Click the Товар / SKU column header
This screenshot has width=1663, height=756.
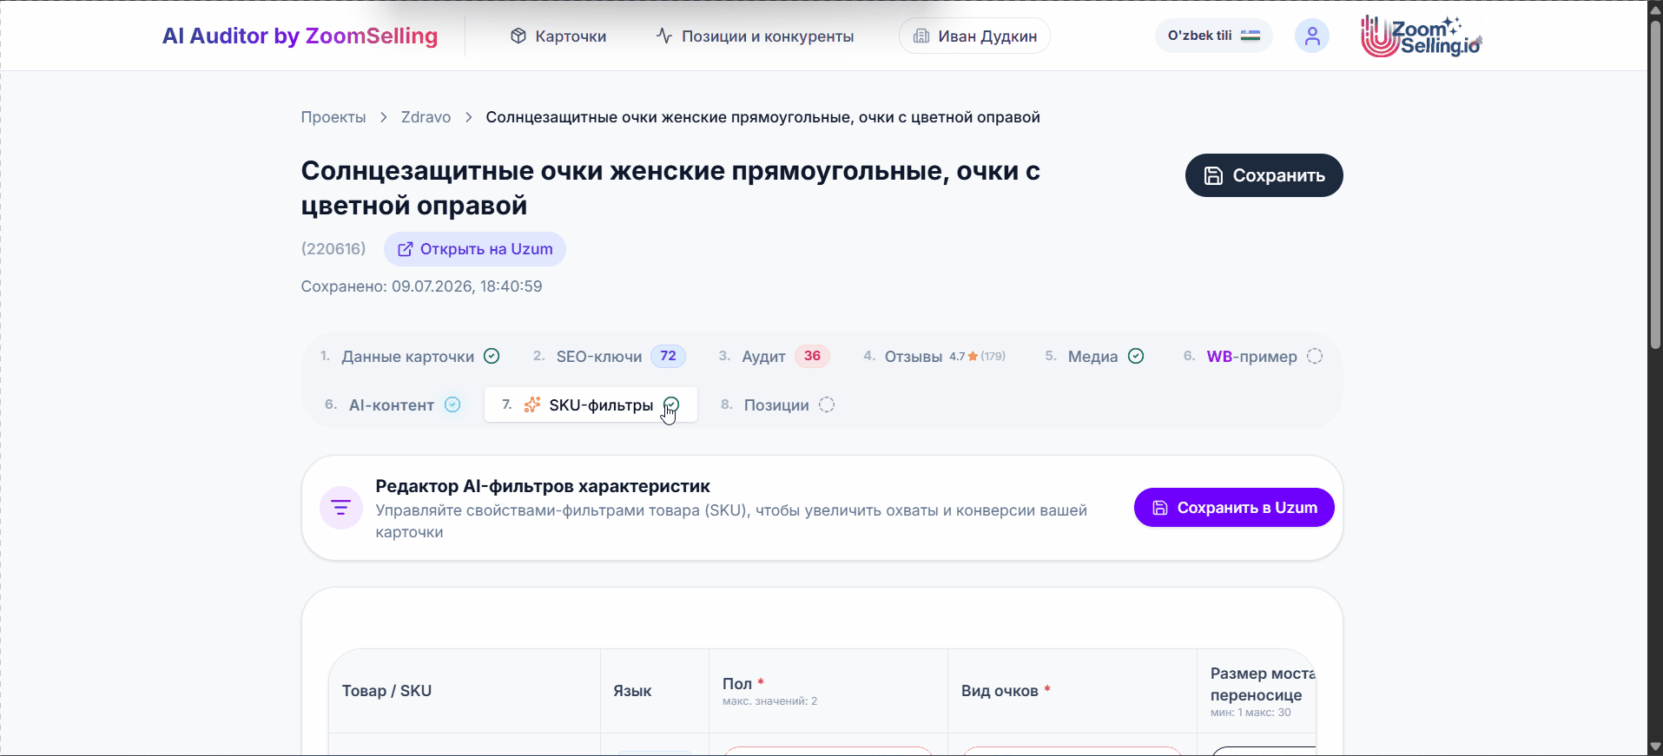click(465, 691)
